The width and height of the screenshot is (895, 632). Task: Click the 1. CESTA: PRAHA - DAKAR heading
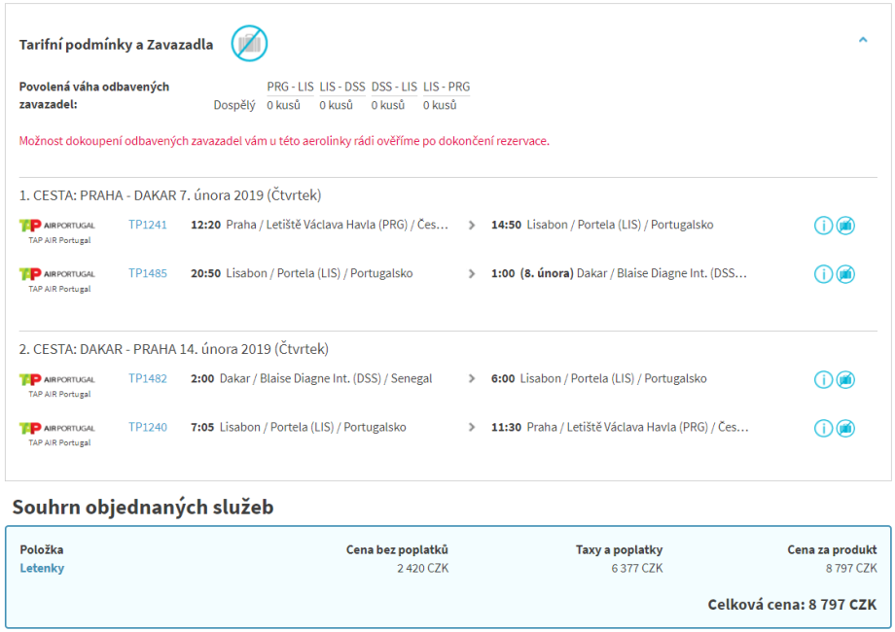(x=170, y=195)
